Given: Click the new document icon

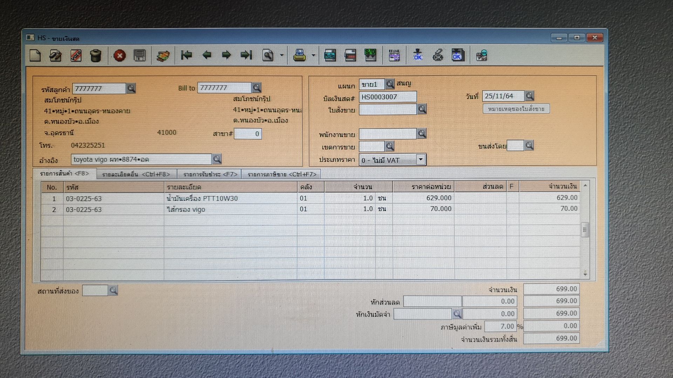Looking at the screenshot, I should pyautogui.click(x=35, y=55).
